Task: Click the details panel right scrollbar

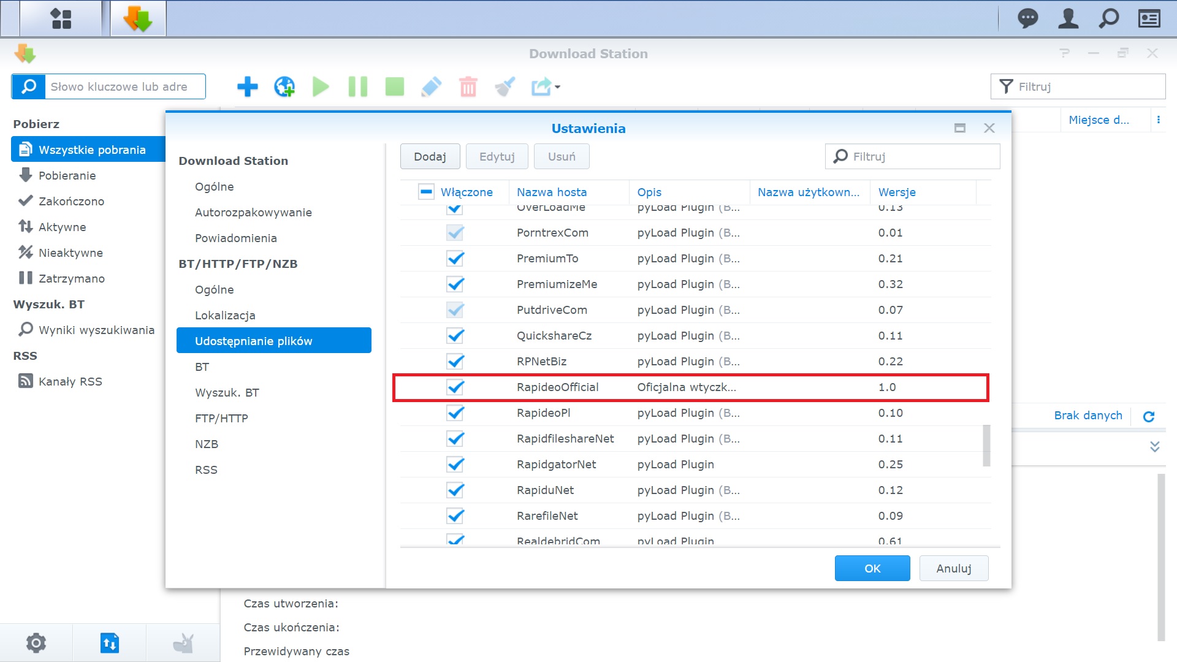Action: click(1160, 557)
